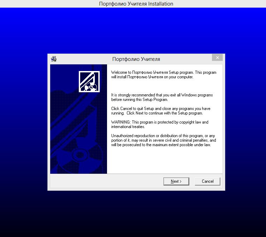Image resolution: width=266 pixels, height=237 pixels.
Task: Click the Welcome to Setup program paragraph
Action: point(164,75)
